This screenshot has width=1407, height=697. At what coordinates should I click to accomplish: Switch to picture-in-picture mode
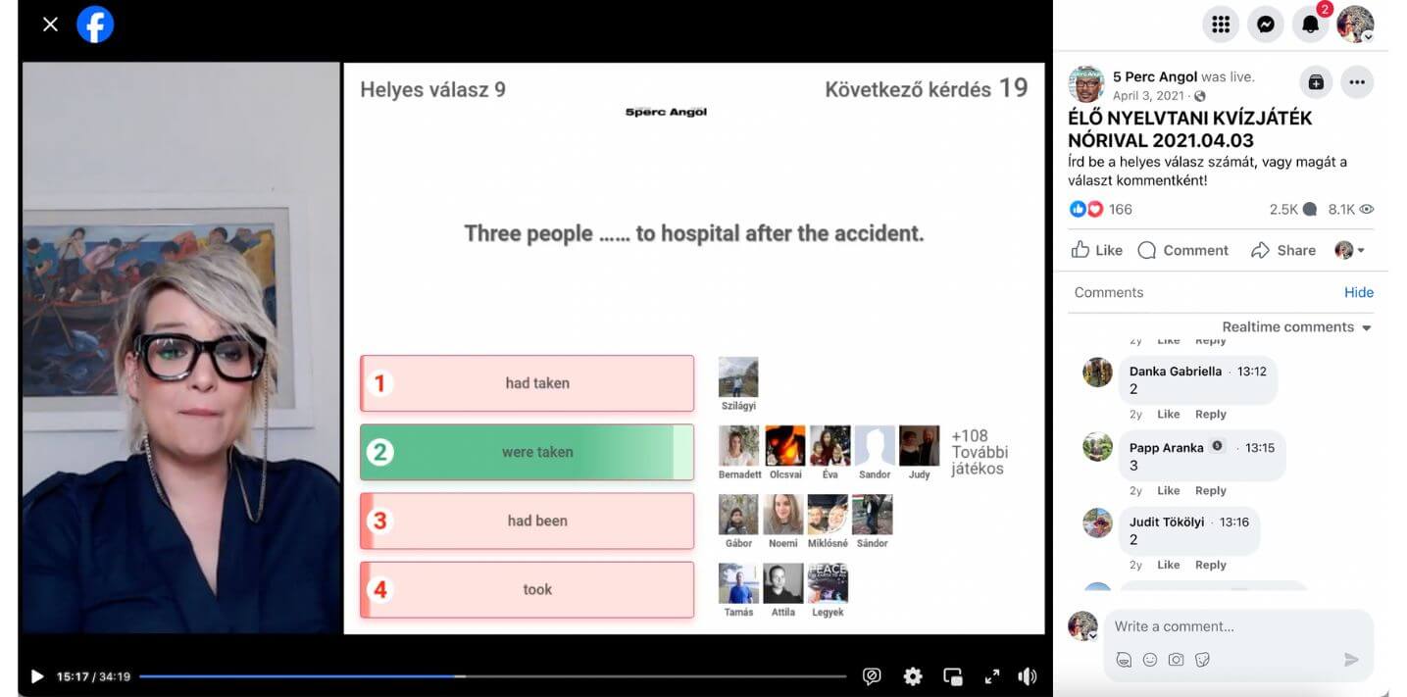click(x=952, y=676)
